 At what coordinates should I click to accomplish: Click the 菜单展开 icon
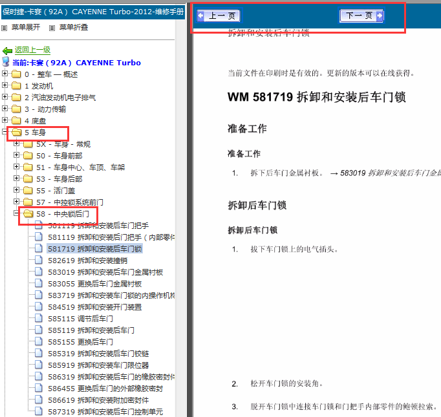tap(5, 28)
